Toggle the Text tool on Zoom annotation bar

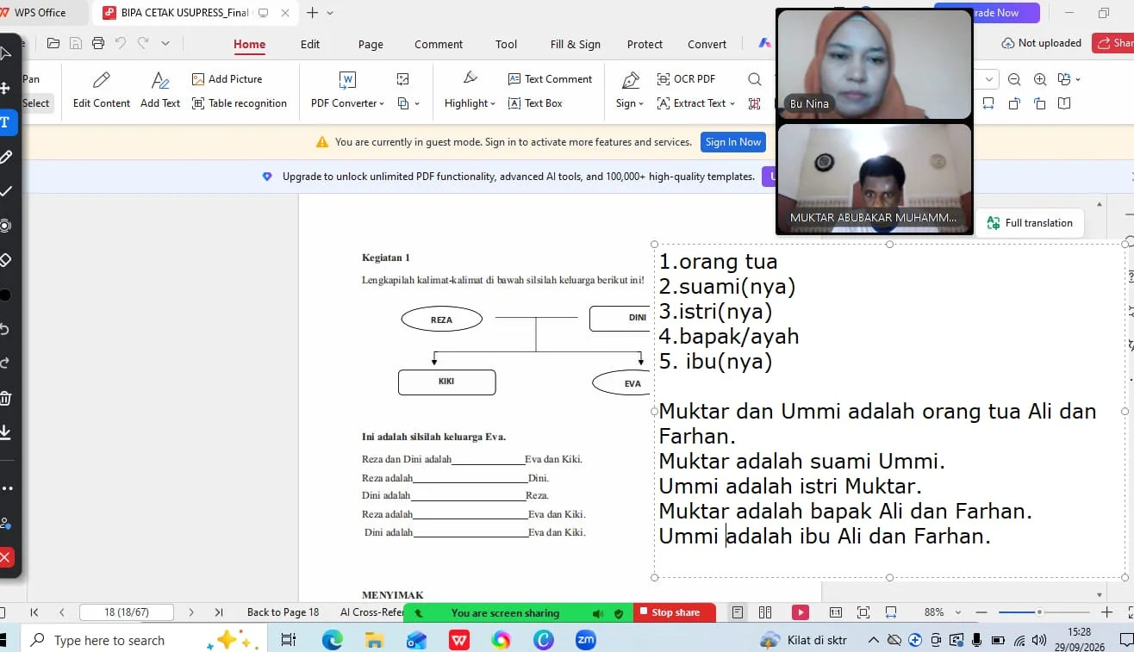(5, 121)
